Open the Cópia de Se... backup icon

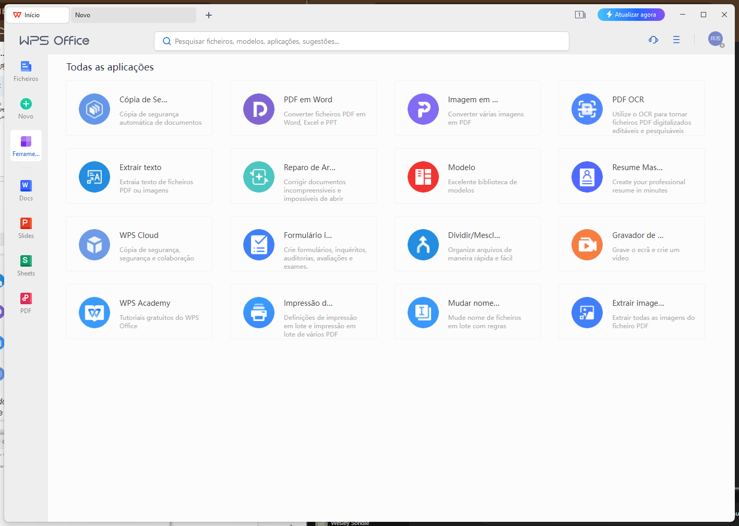[x=94, y=109]
